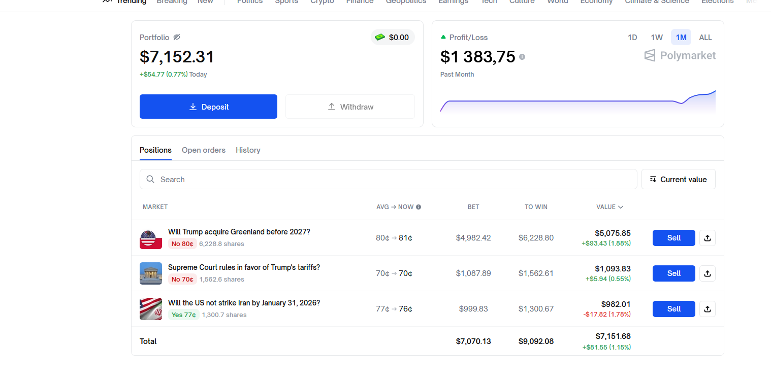Click the blue Deposit button
Screen dimensions: 771x381
point(208,107)
